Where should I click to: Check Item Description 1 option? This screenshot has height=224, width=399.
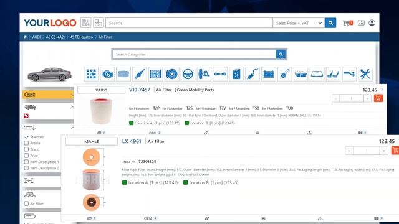coord(26,162)
